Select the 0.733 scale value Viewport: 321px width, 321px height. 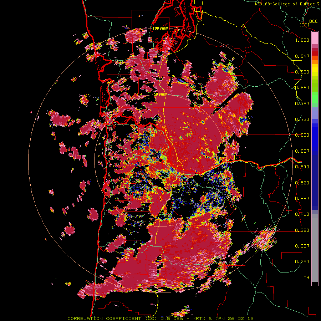click(302, 119)
